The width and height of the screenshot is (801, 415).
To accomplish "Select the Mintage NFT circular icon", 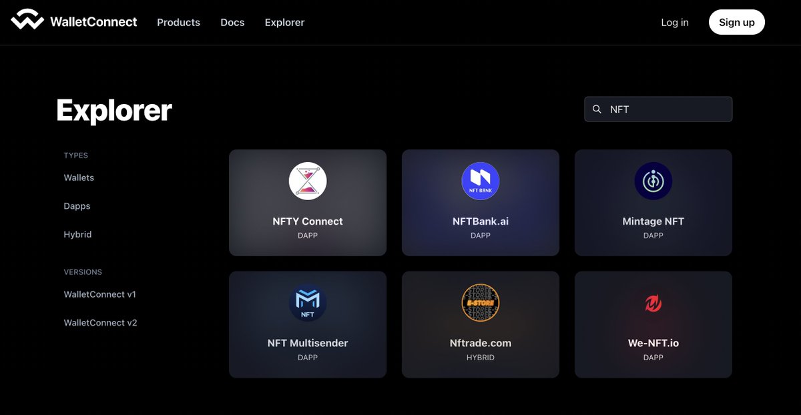I will pyautogui.click(x=653, y=180).
